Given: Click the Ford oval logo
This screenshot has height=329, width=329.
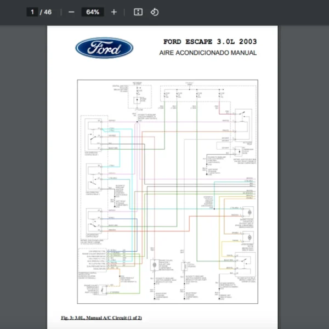Looking at the screenshot, I should [104, 48].
